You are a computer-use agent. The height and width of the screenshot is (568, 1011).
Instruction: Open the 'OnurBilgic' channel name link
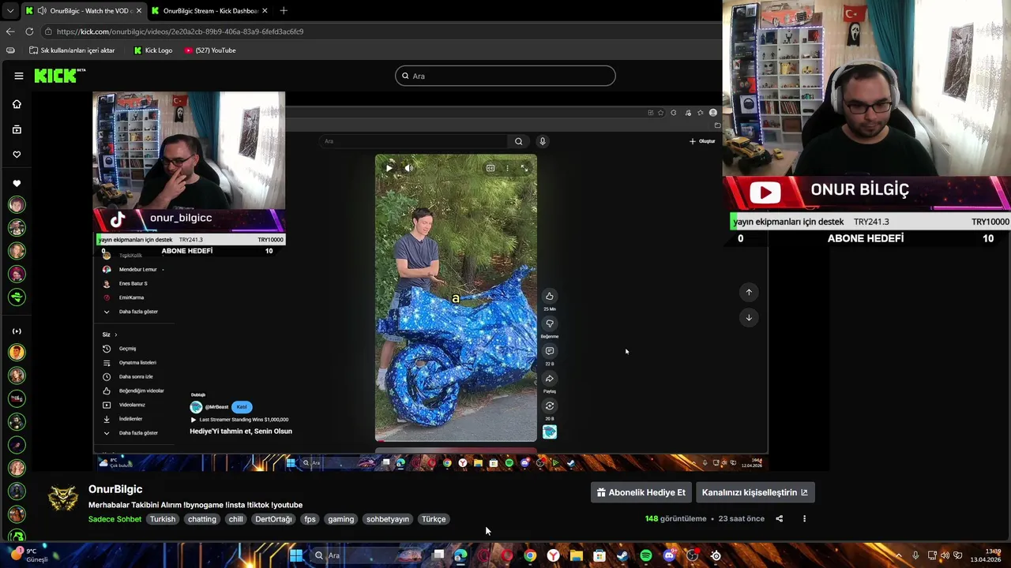tap(115, 489)
